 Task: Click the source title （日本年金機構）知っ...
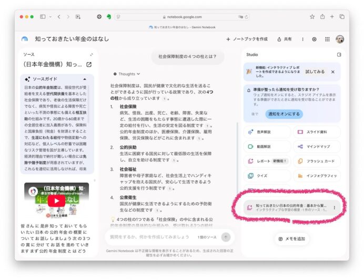52,65
